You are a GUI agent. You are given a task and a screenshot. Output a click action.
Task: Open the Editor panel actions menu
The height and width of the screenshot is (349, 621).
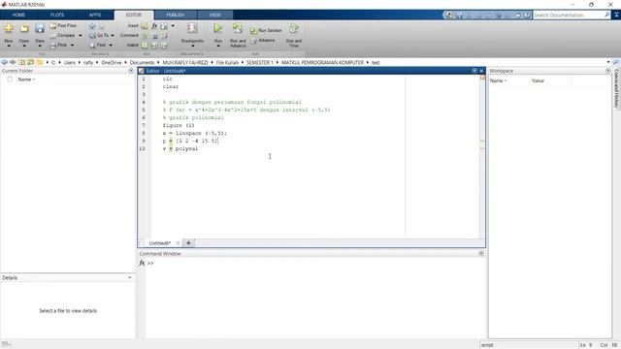pos(474,71)
